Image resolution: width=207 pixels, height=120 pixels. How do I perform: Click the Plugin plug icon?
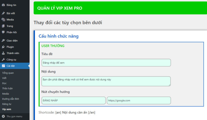point(3,47)
